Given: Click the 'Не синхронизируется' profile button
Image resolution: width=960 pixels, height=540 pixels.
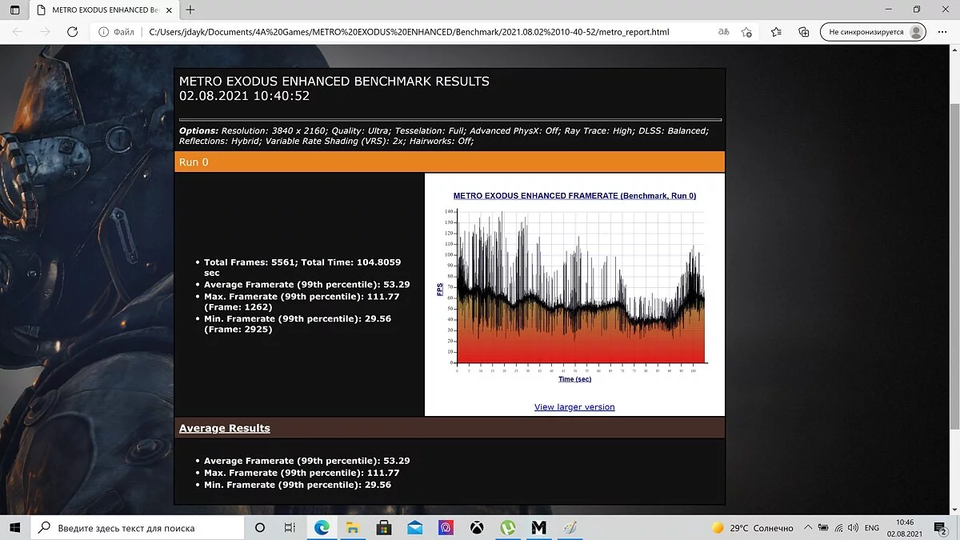Looking at the screenshot, I should [x=873, y=32].
